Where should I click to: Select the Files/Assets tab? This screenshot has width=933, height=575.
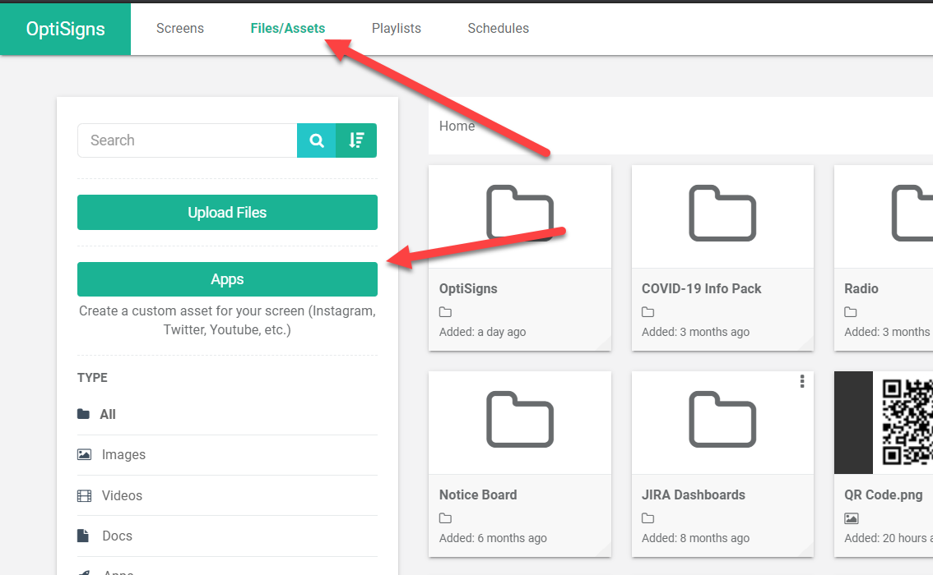tap(287, 28)
